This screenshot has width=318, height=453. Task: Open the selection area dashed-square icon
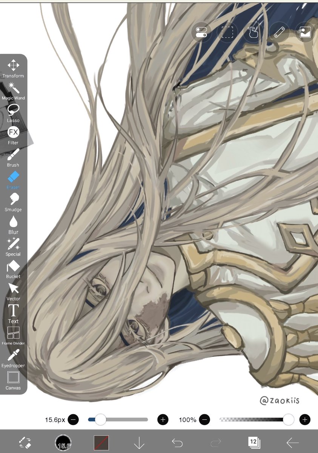coord(227,32)
